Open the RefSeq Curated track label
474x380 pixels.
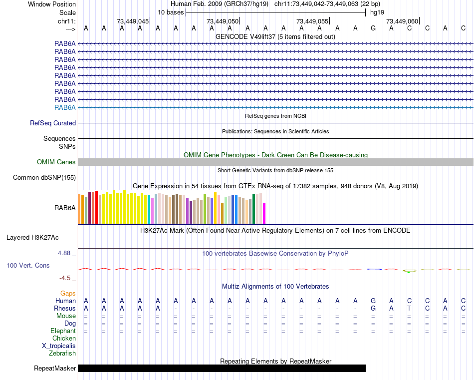click(x=52, y=123)
